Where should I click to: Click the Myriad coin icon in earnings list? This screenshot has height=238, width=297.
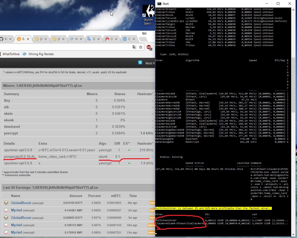6,210
